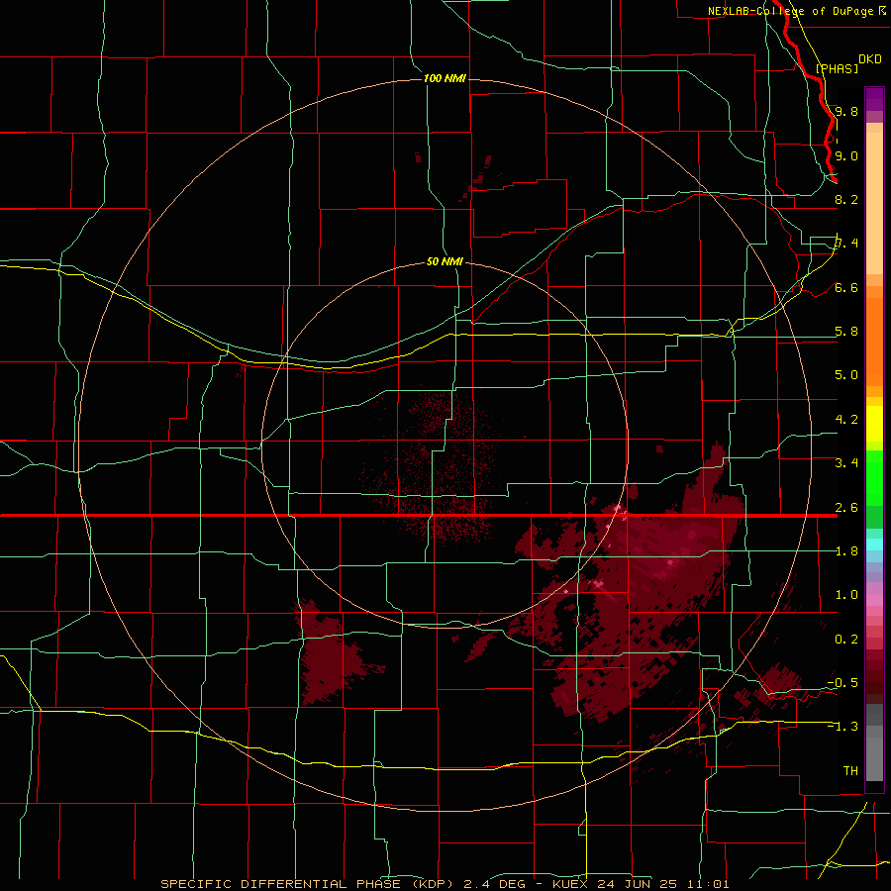Click the -1.3 value on the color scale
The image size is (891, 891).
click(x=842, y=727)
